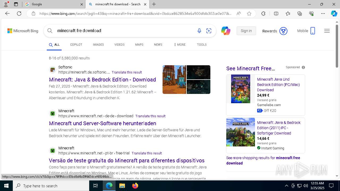Open Task View on taskbar
This screenshot has width=340, height=191.
[x=96, y=186]
